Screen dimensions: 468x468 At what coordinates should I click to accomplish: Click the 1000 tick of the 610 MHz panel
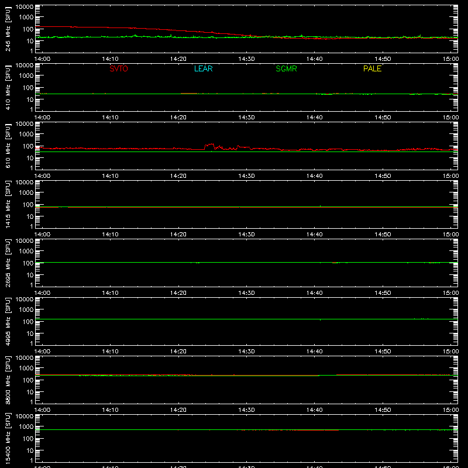coord(26,134)
